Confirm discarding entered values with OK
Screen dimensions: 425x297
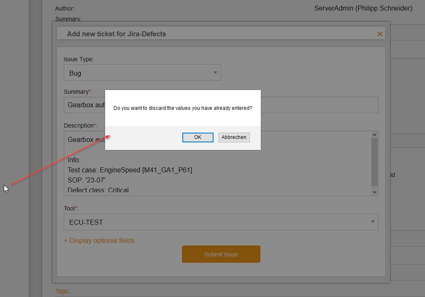point(198,137)
